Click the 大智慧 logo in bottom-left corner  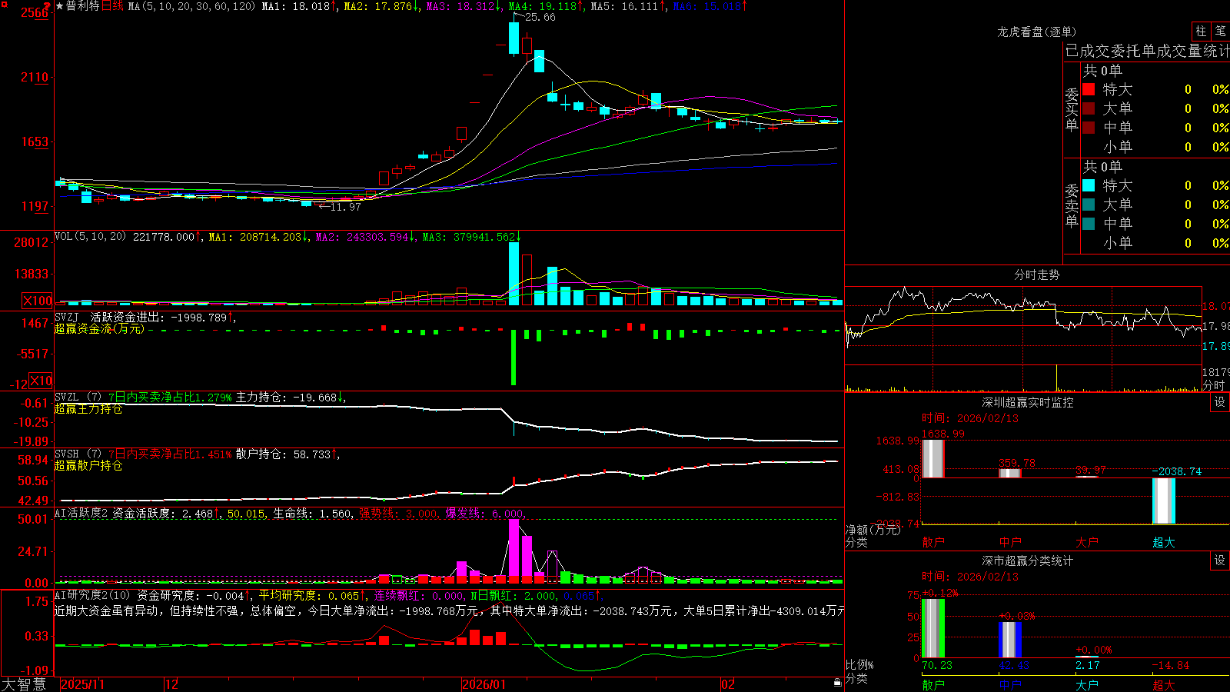24,684
